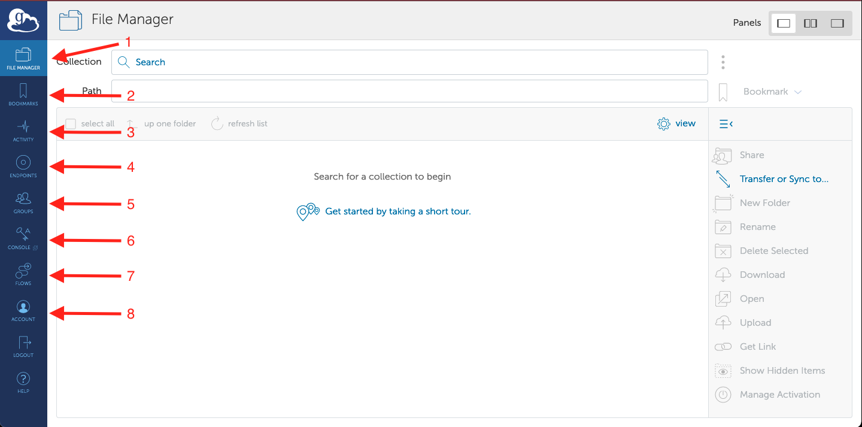
Task: Click Get started by taking a short tour
Action: (397, 211)
